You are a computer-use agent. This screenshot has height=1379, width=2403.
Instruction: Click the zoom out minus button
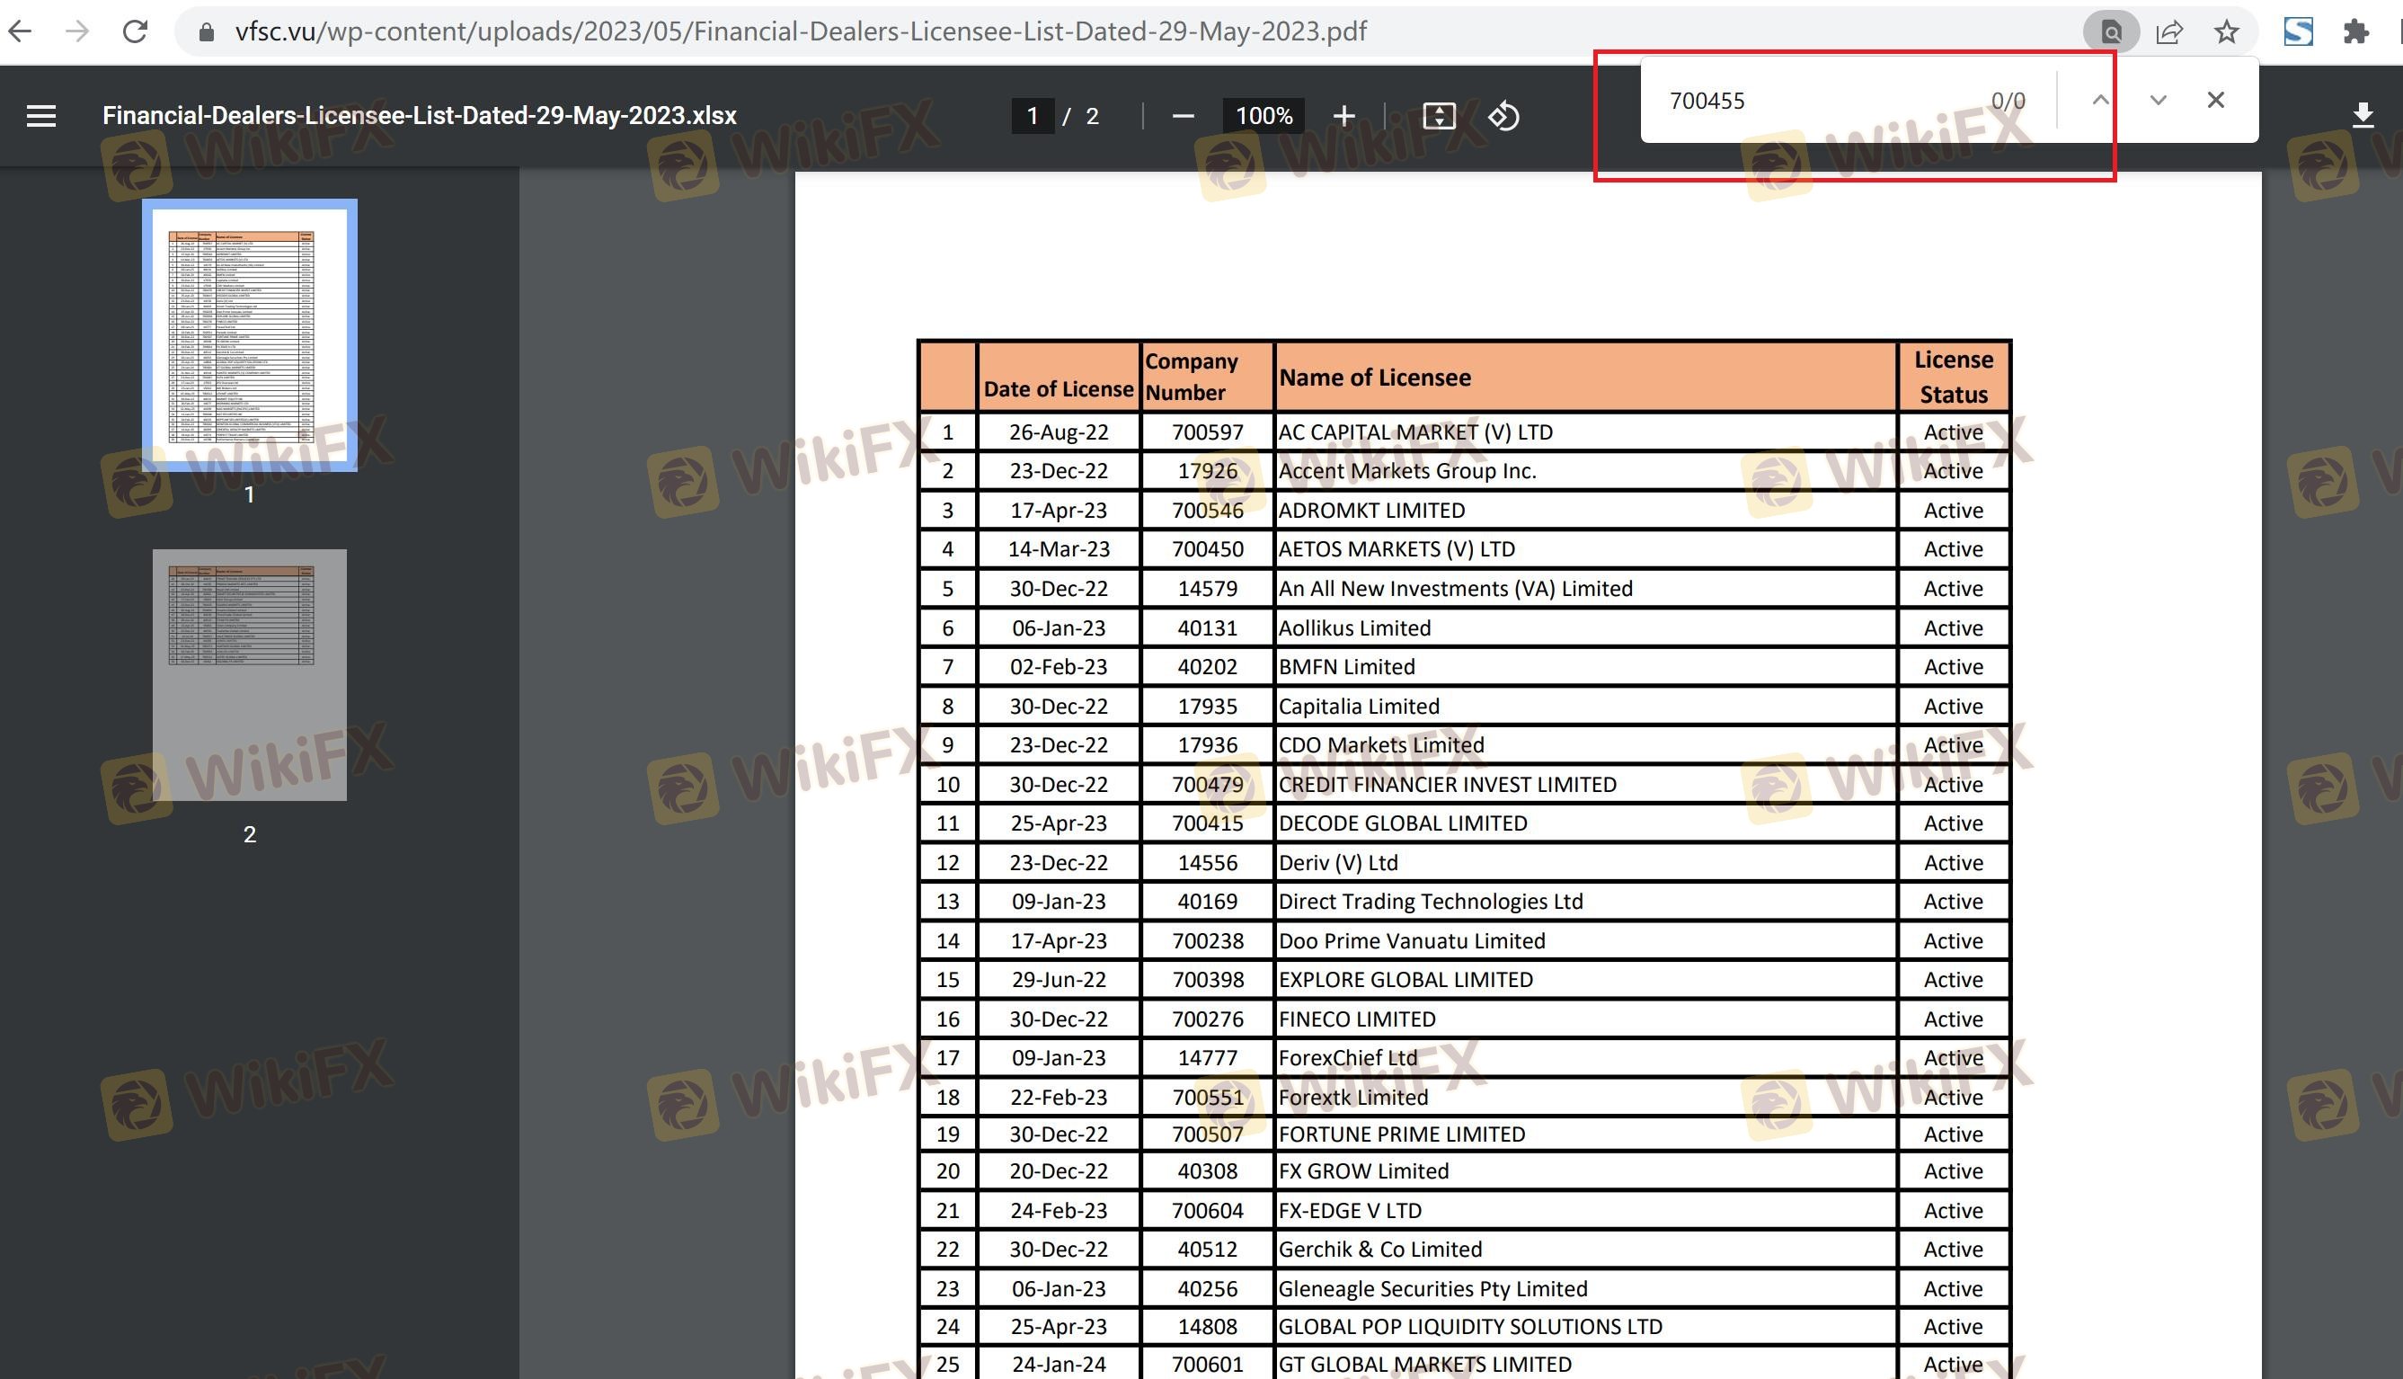click(x=1183, y=116)
